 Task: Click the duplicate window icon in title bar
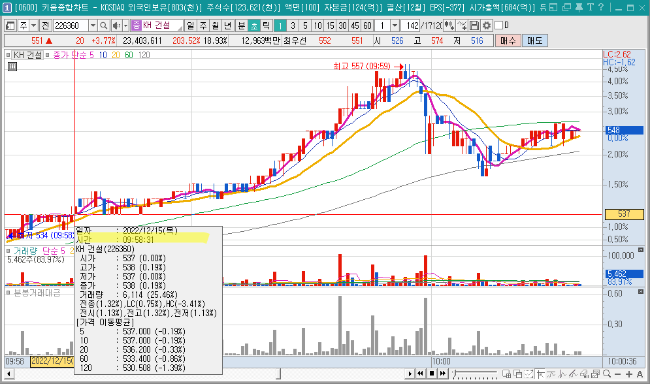(x=566, y=7)
